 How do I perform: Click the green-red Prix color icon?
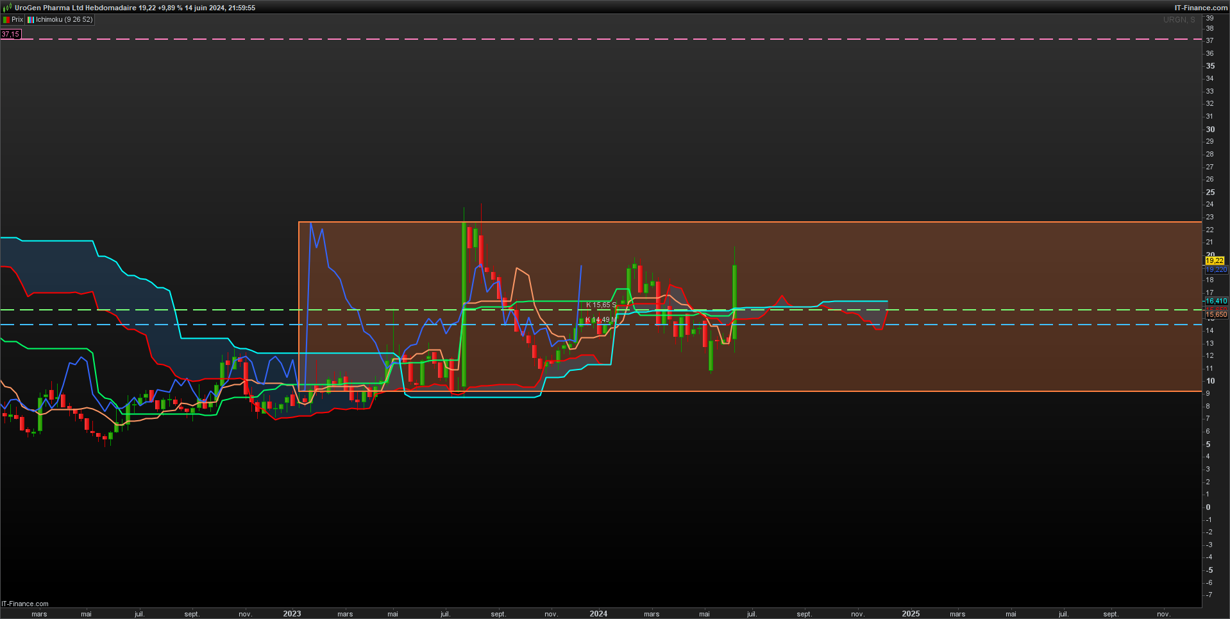click(x=6, y=20)
